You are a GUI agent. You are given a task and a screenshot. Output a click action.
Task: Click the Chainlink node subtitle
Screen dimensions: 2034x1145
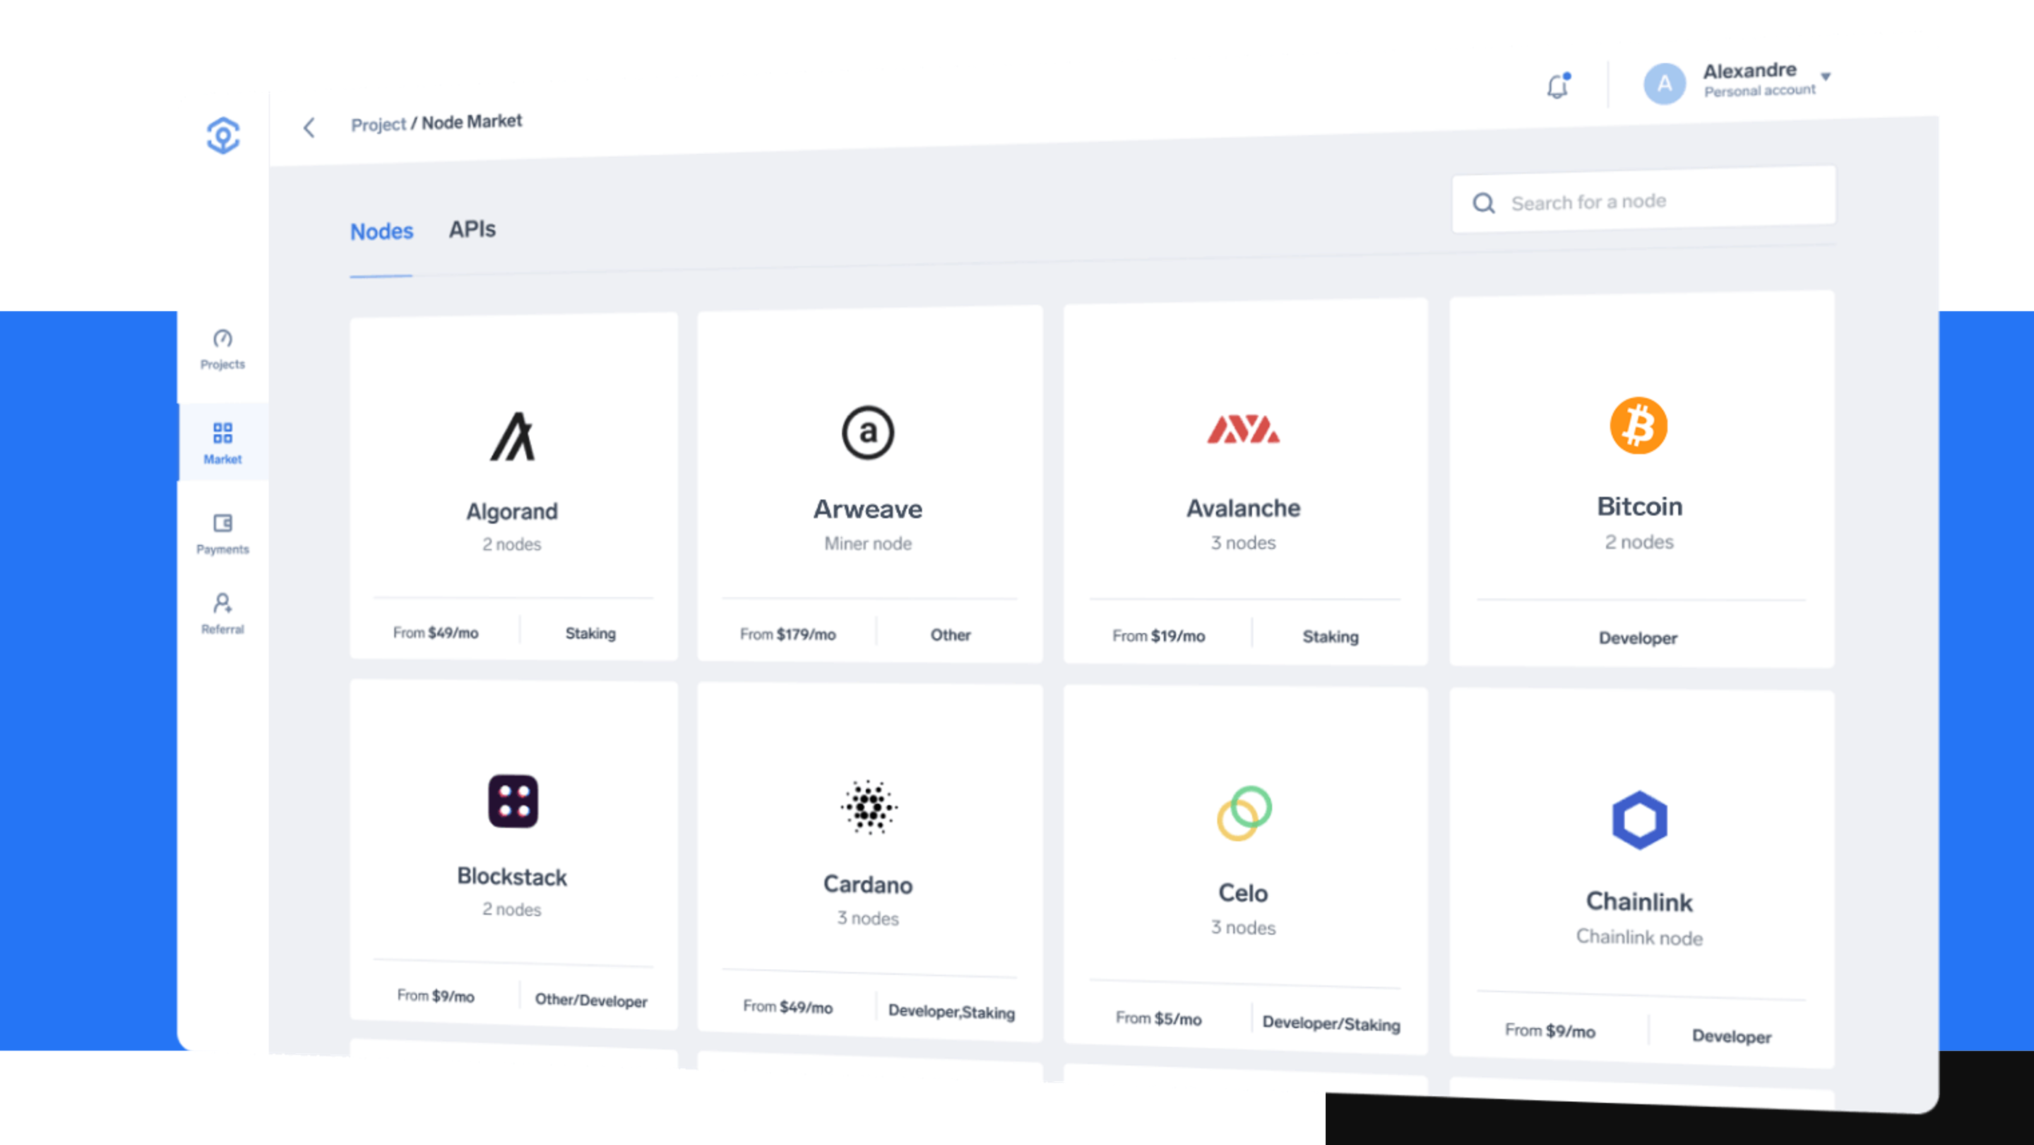pos(1639,937)
